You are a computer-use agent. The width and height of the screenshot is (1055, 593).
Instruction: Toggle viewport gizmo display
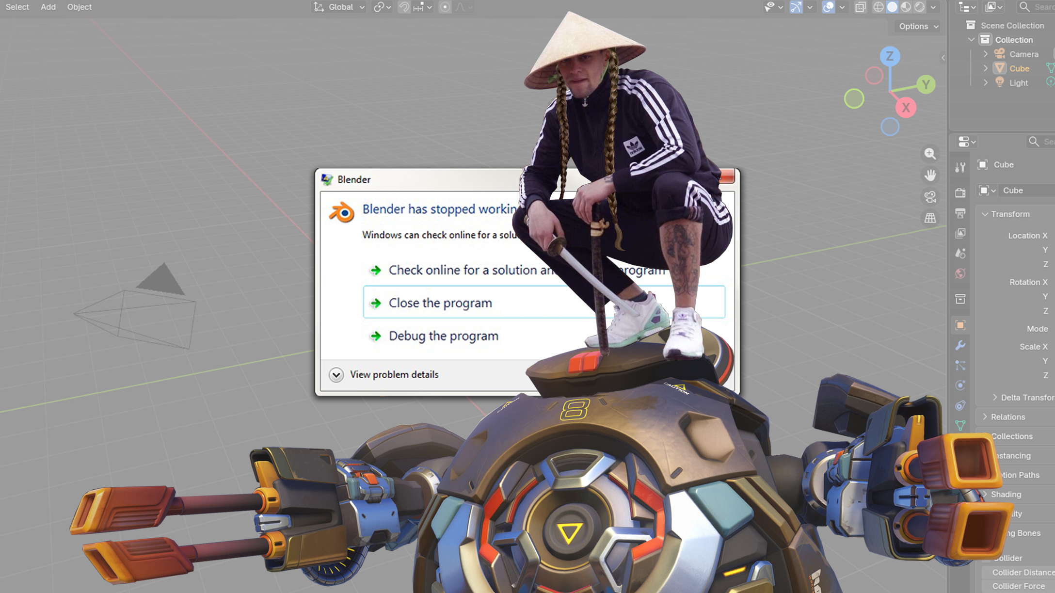(x=796, y=7)
